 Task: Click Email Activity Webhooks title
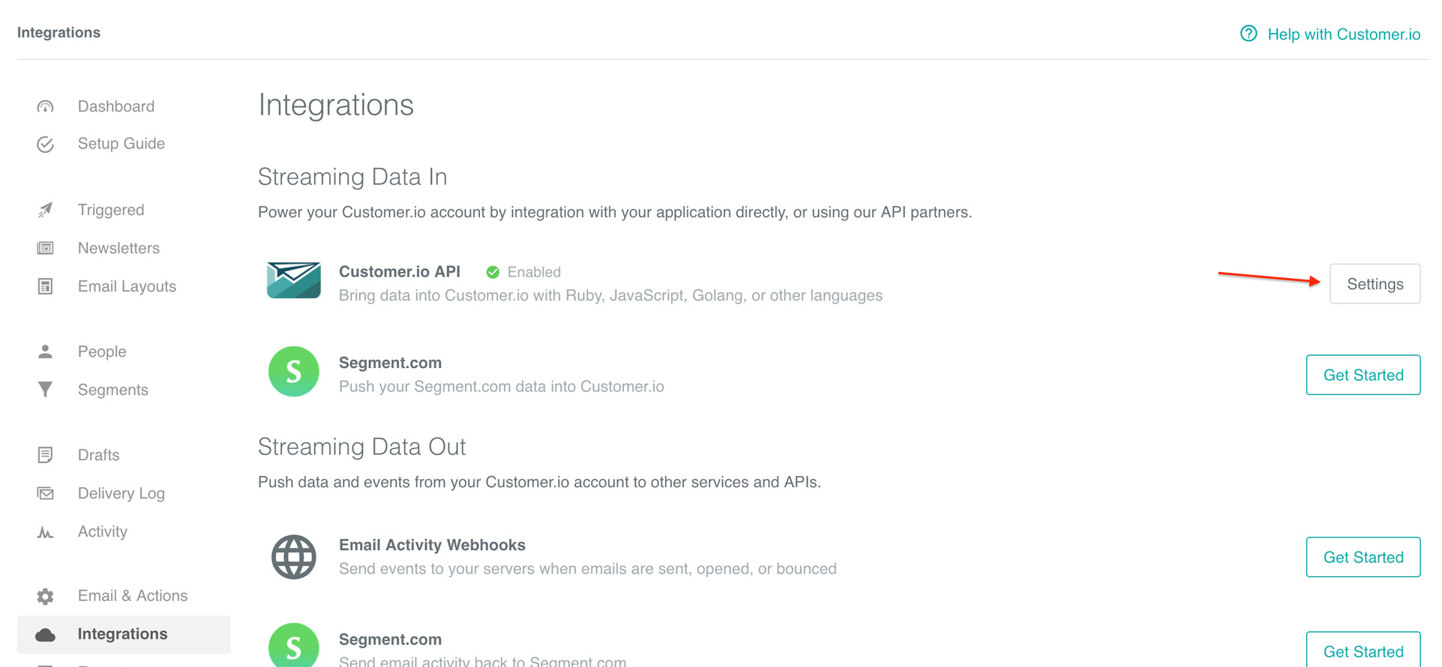[x=432, y=545]
